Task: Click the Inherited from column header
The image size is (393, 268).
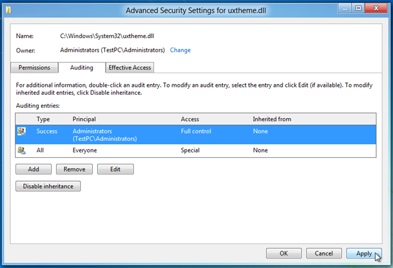Action: pos(272,119)
